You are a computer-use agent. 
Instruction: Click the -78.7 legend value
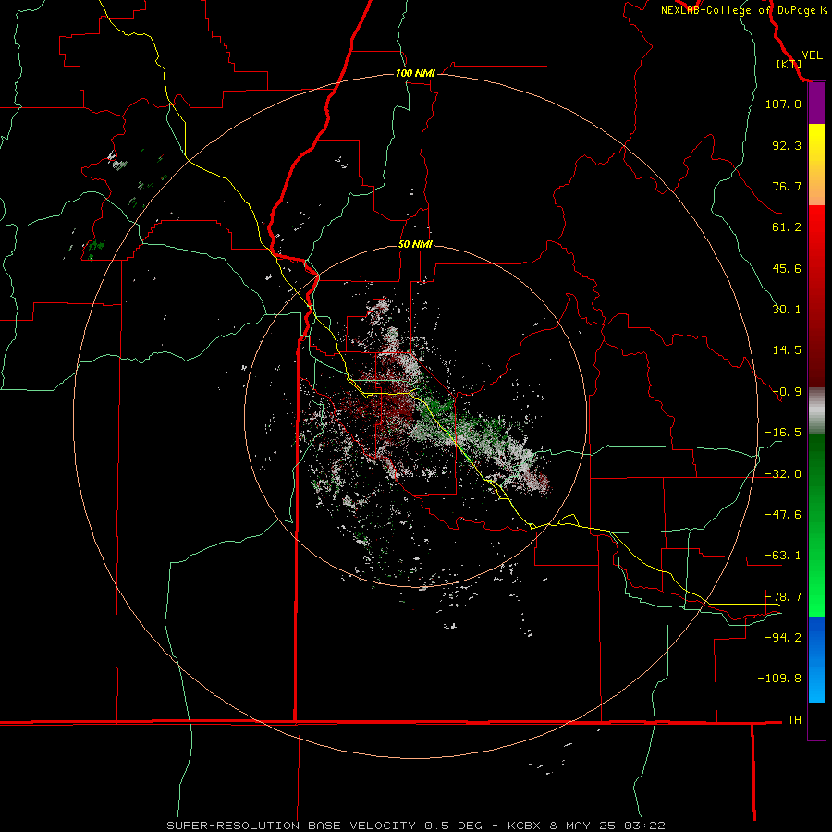pos(783,597)
